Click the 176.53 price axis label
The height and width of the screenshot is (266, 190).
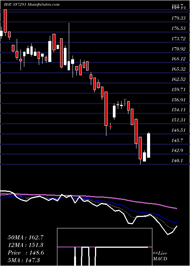(178, 28)
